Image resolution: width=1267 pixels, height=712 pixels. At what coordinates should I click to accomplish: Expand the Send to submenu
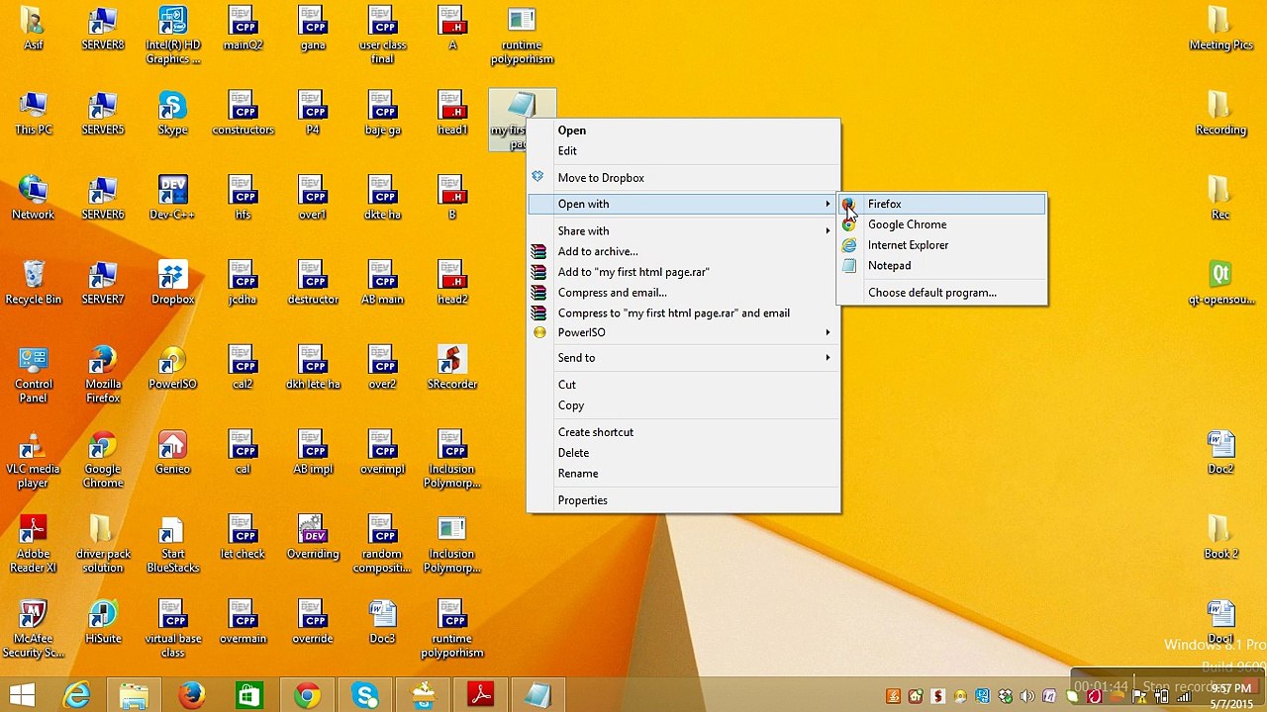[x=683, y=358]
